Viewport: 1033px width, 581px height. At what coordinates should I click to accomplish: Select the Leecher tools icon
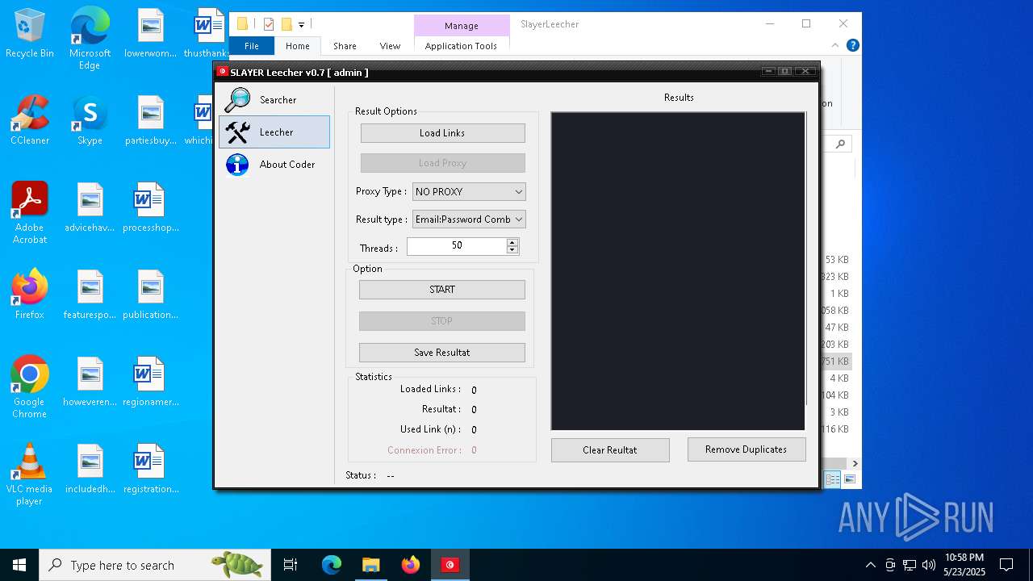point(237,132)
